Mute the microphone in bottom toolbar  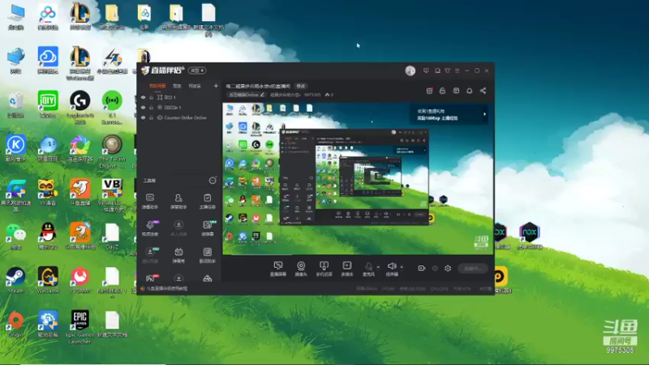pos(368,266)
